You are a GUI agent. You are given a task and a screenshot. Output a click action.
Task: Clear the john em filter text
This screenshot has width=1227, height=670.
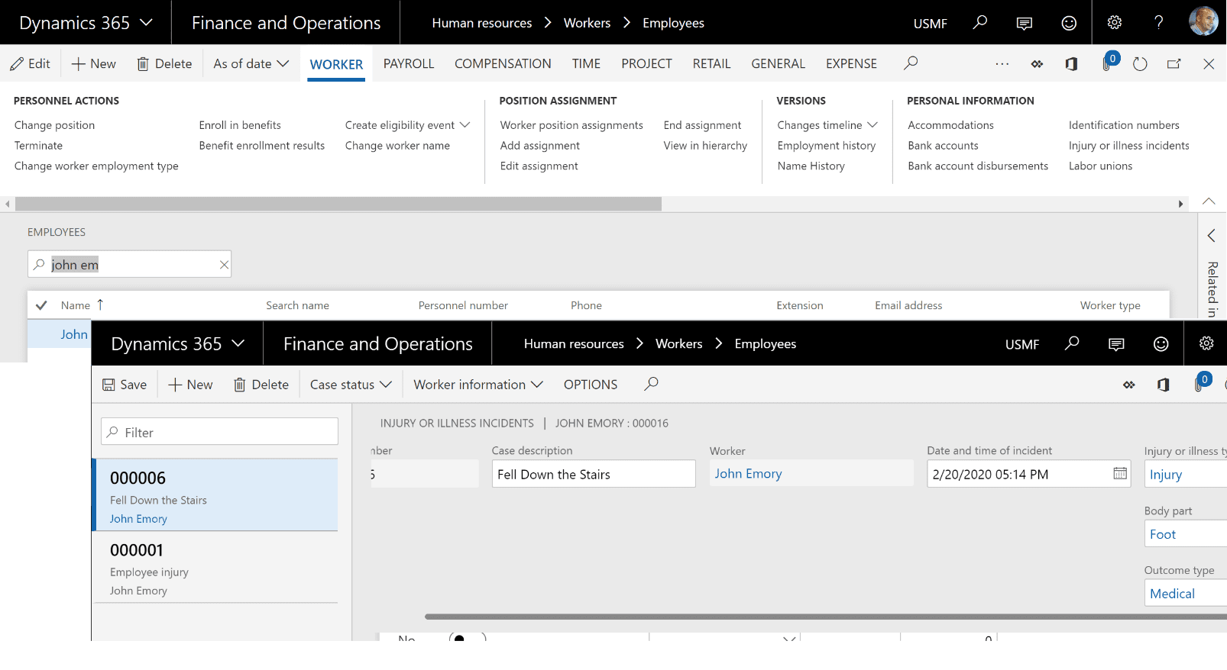(224, 265)
